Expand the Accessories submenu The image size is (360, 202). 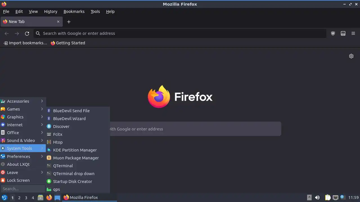coord(23,101)
